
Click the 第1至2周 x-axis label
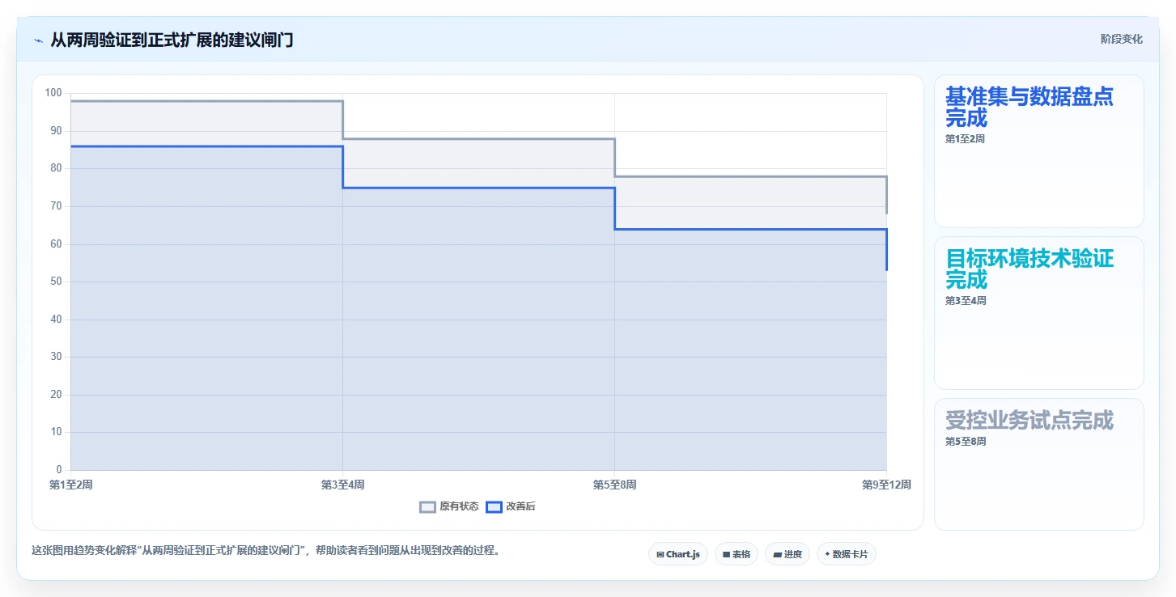[71, 485]
